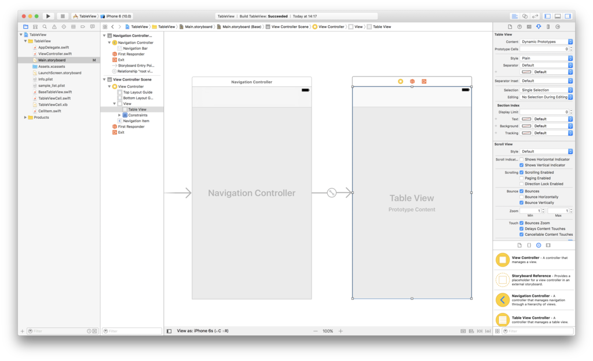The height and width of the screenshot is (361, 593).
Task: Uncheck Scrolling Enabled
Action: click(522, 172)
